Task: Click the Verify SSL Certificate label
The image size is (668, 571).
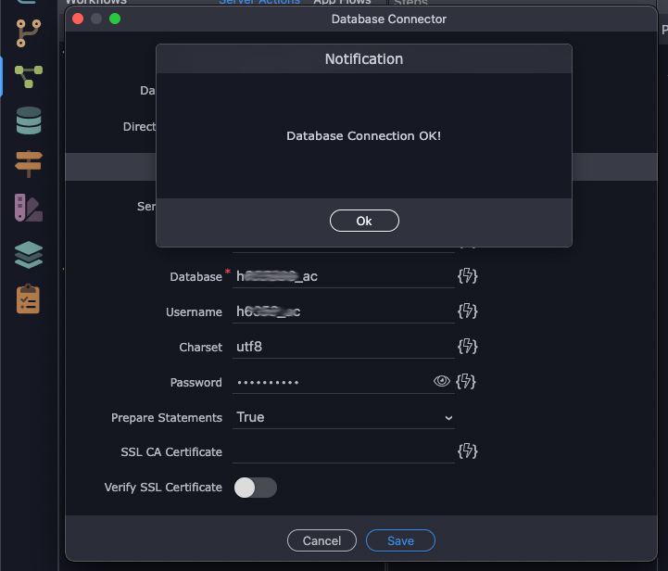Action: click(163, 487)
